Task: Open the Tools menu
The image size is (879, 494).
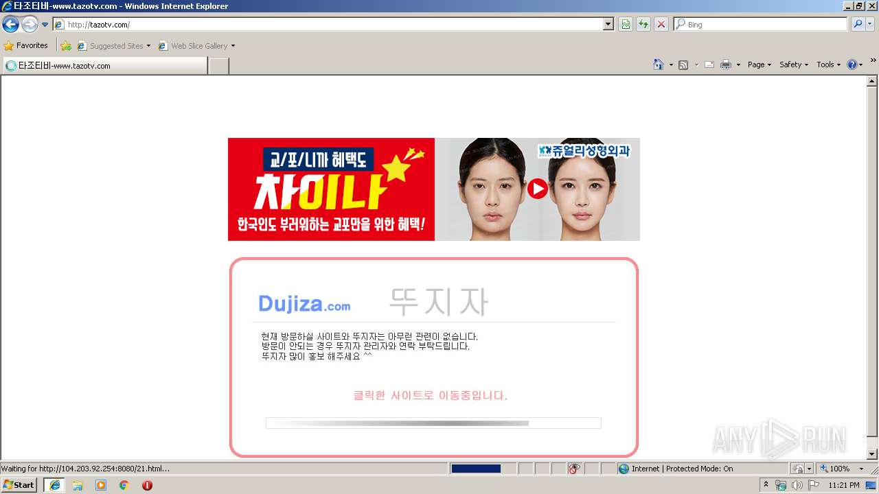Action: (828, 64)
